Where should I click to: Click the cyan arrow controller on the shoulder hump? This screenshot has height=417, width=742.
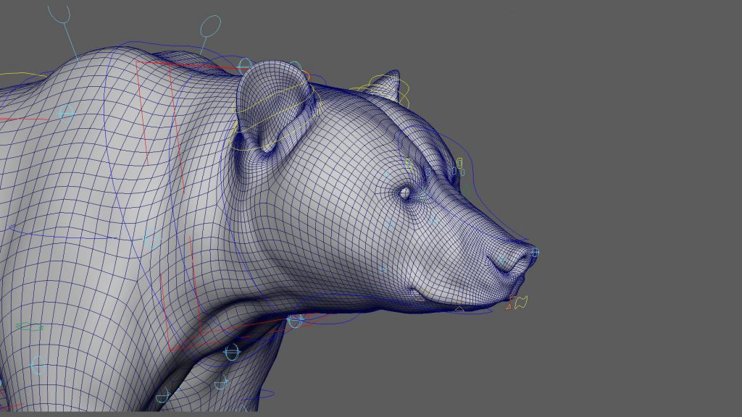click(x=67, y=112)
